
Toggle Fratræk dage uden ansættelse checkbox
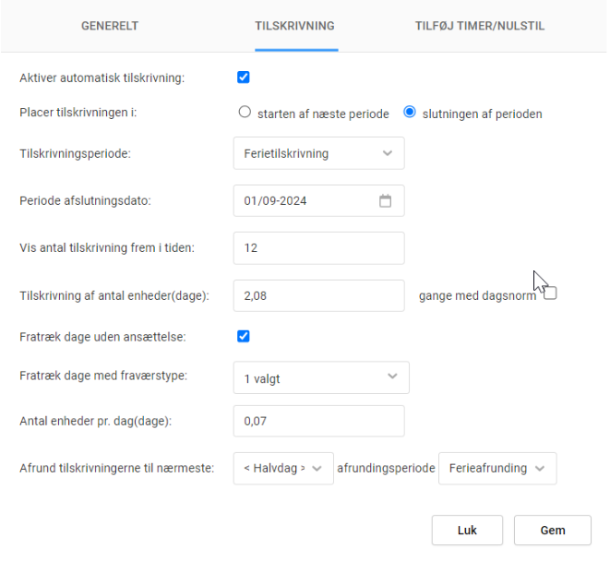tap(244, 336)
